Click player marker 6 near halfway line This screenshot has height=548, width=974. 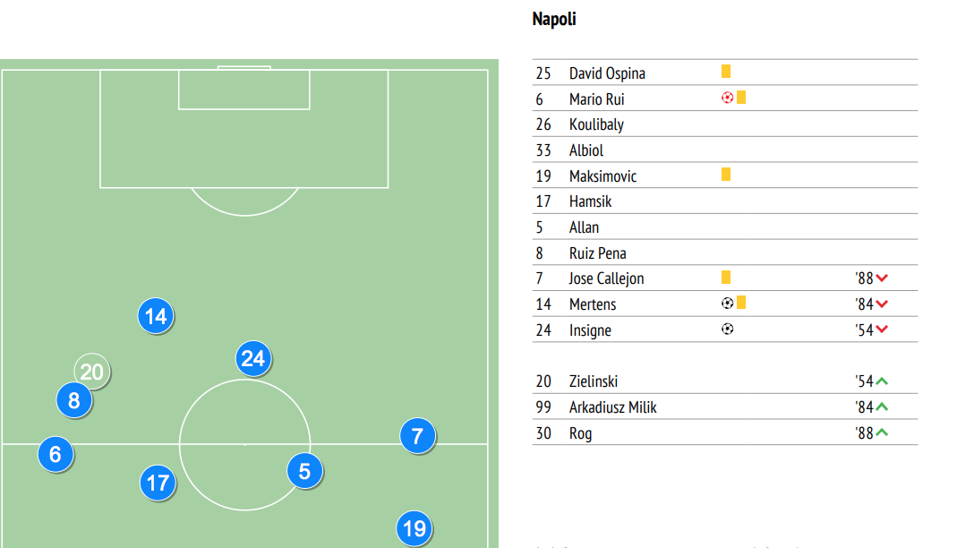(x=56, y=454)
